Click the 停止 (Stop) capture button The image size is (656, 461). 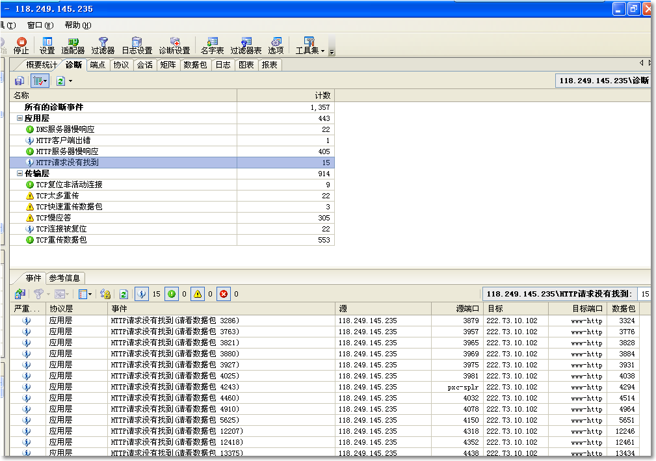[21, 46]
